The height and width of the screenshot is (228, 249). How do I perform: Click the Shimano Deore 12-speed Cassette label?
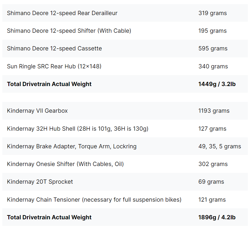coord(54,48)
